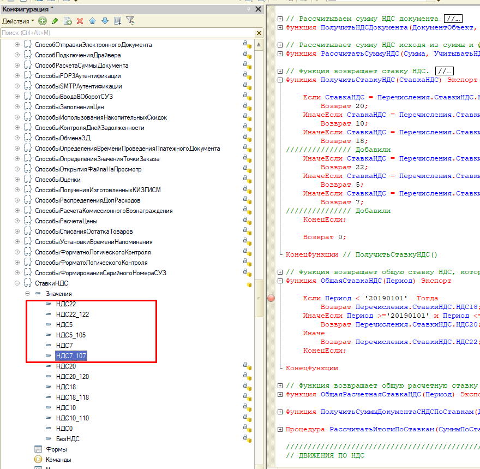Click the red X Delete icon

click(80, 21)
